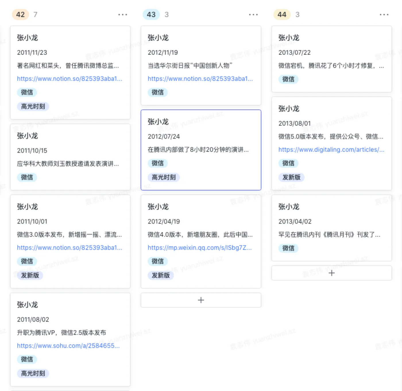Click the 张小龙 title on the 2011/11/23 card
Screen dimensions: 402x391
tap(27, 38)
